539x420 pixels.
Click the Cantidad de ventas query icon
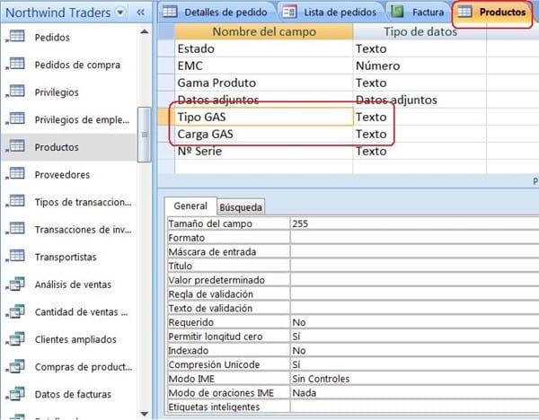point(16,311)
